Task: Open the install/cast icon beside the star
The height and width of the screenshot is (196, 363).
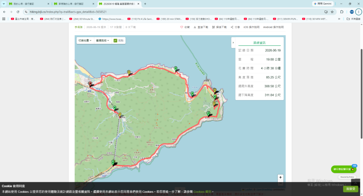Action: pos(326,12)
